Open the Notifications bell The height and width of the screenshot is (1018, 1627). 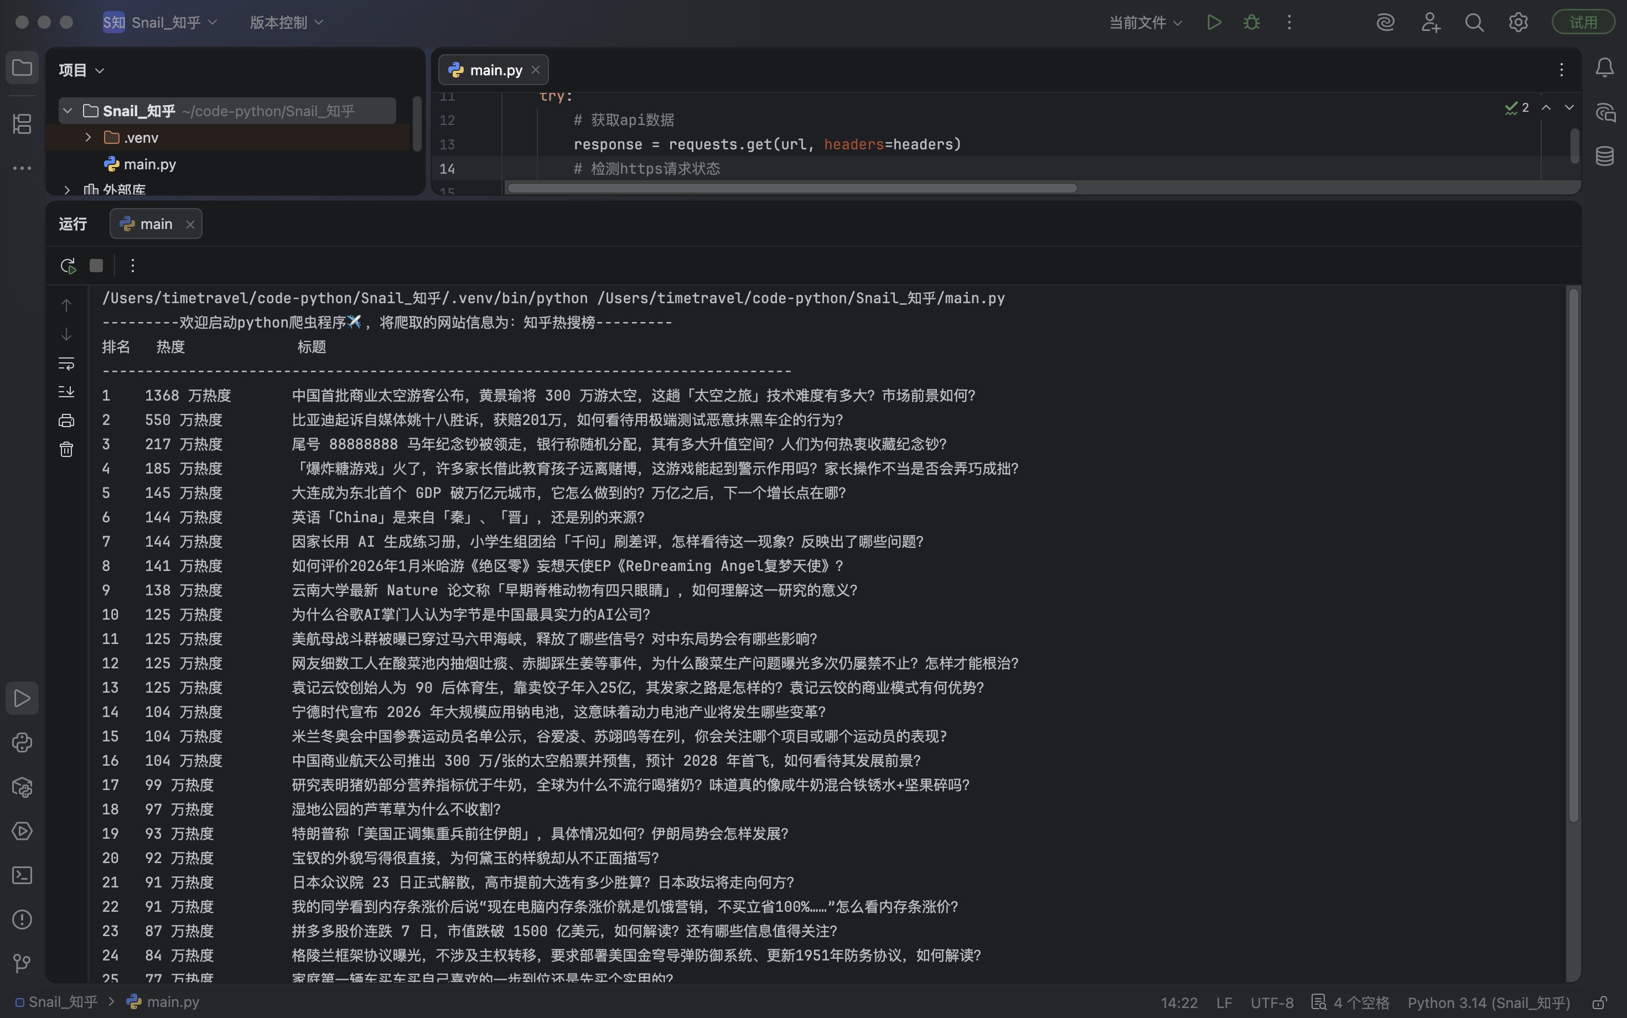click(1605, 68)
